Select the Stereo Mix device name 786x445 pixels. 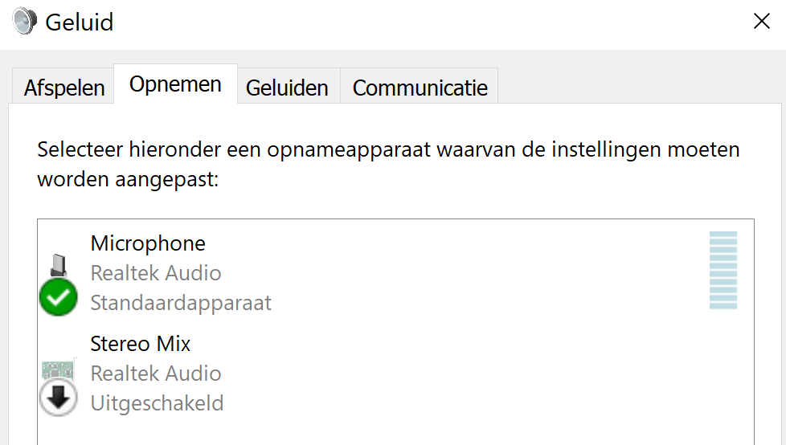click(x=141, y=344)
